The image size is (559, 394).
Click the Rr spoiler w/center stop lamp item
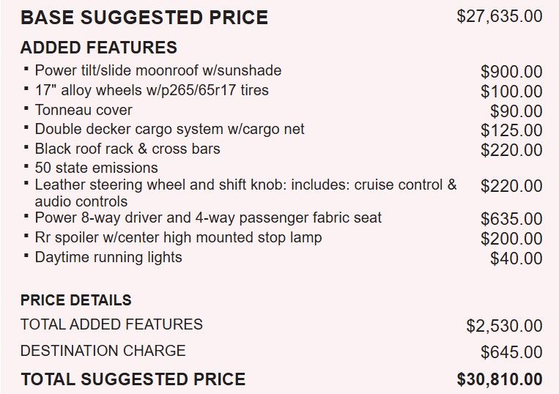[178, 238]
